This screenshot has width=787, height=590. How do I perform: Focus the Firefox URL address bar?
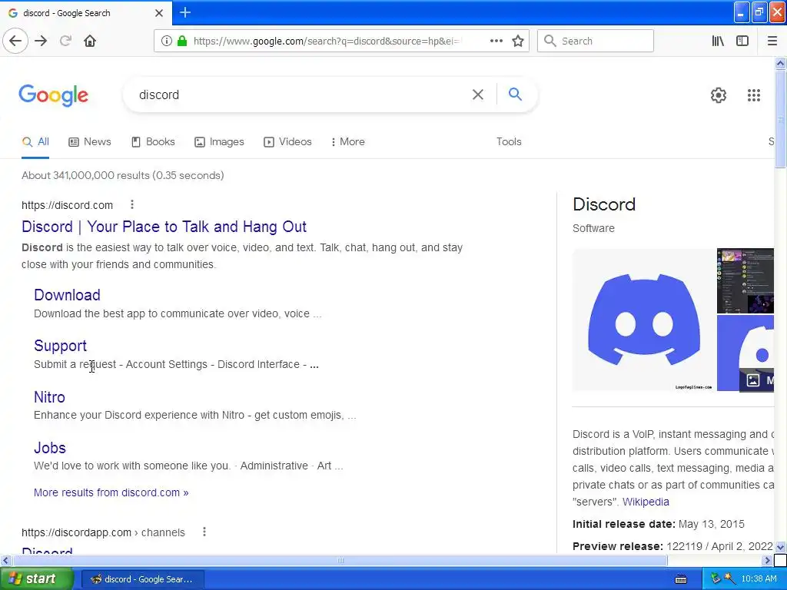tap(326, 41)
